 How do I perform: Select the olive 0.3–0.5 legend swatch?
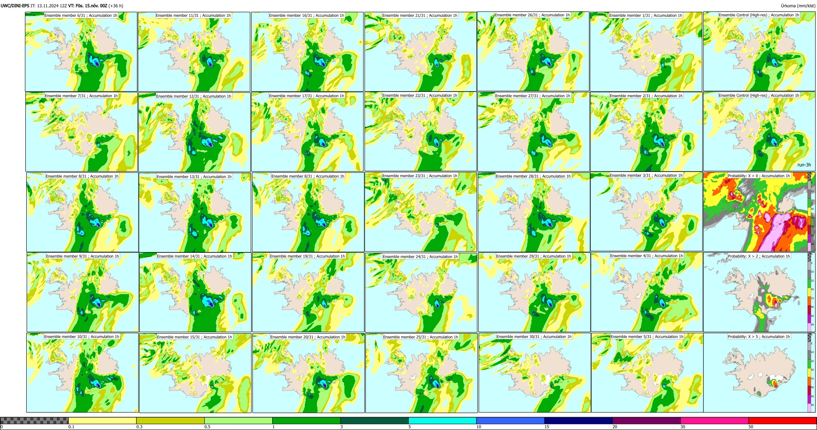click(170, 421)
